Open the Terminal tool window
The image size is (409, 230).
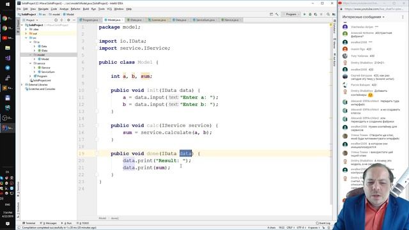point(29,223)
